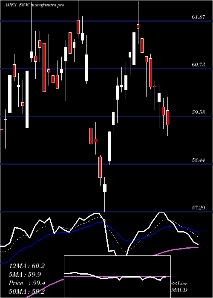
Task: Click inside the Live MACD inset chart
Action: [117, 277]
